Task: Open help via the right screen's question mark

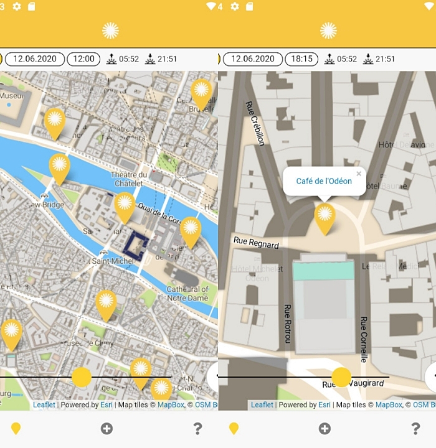Action: coord(415,428)
